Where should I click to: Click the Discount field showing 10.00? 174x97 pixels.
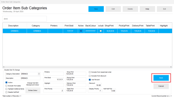(95, 85)
